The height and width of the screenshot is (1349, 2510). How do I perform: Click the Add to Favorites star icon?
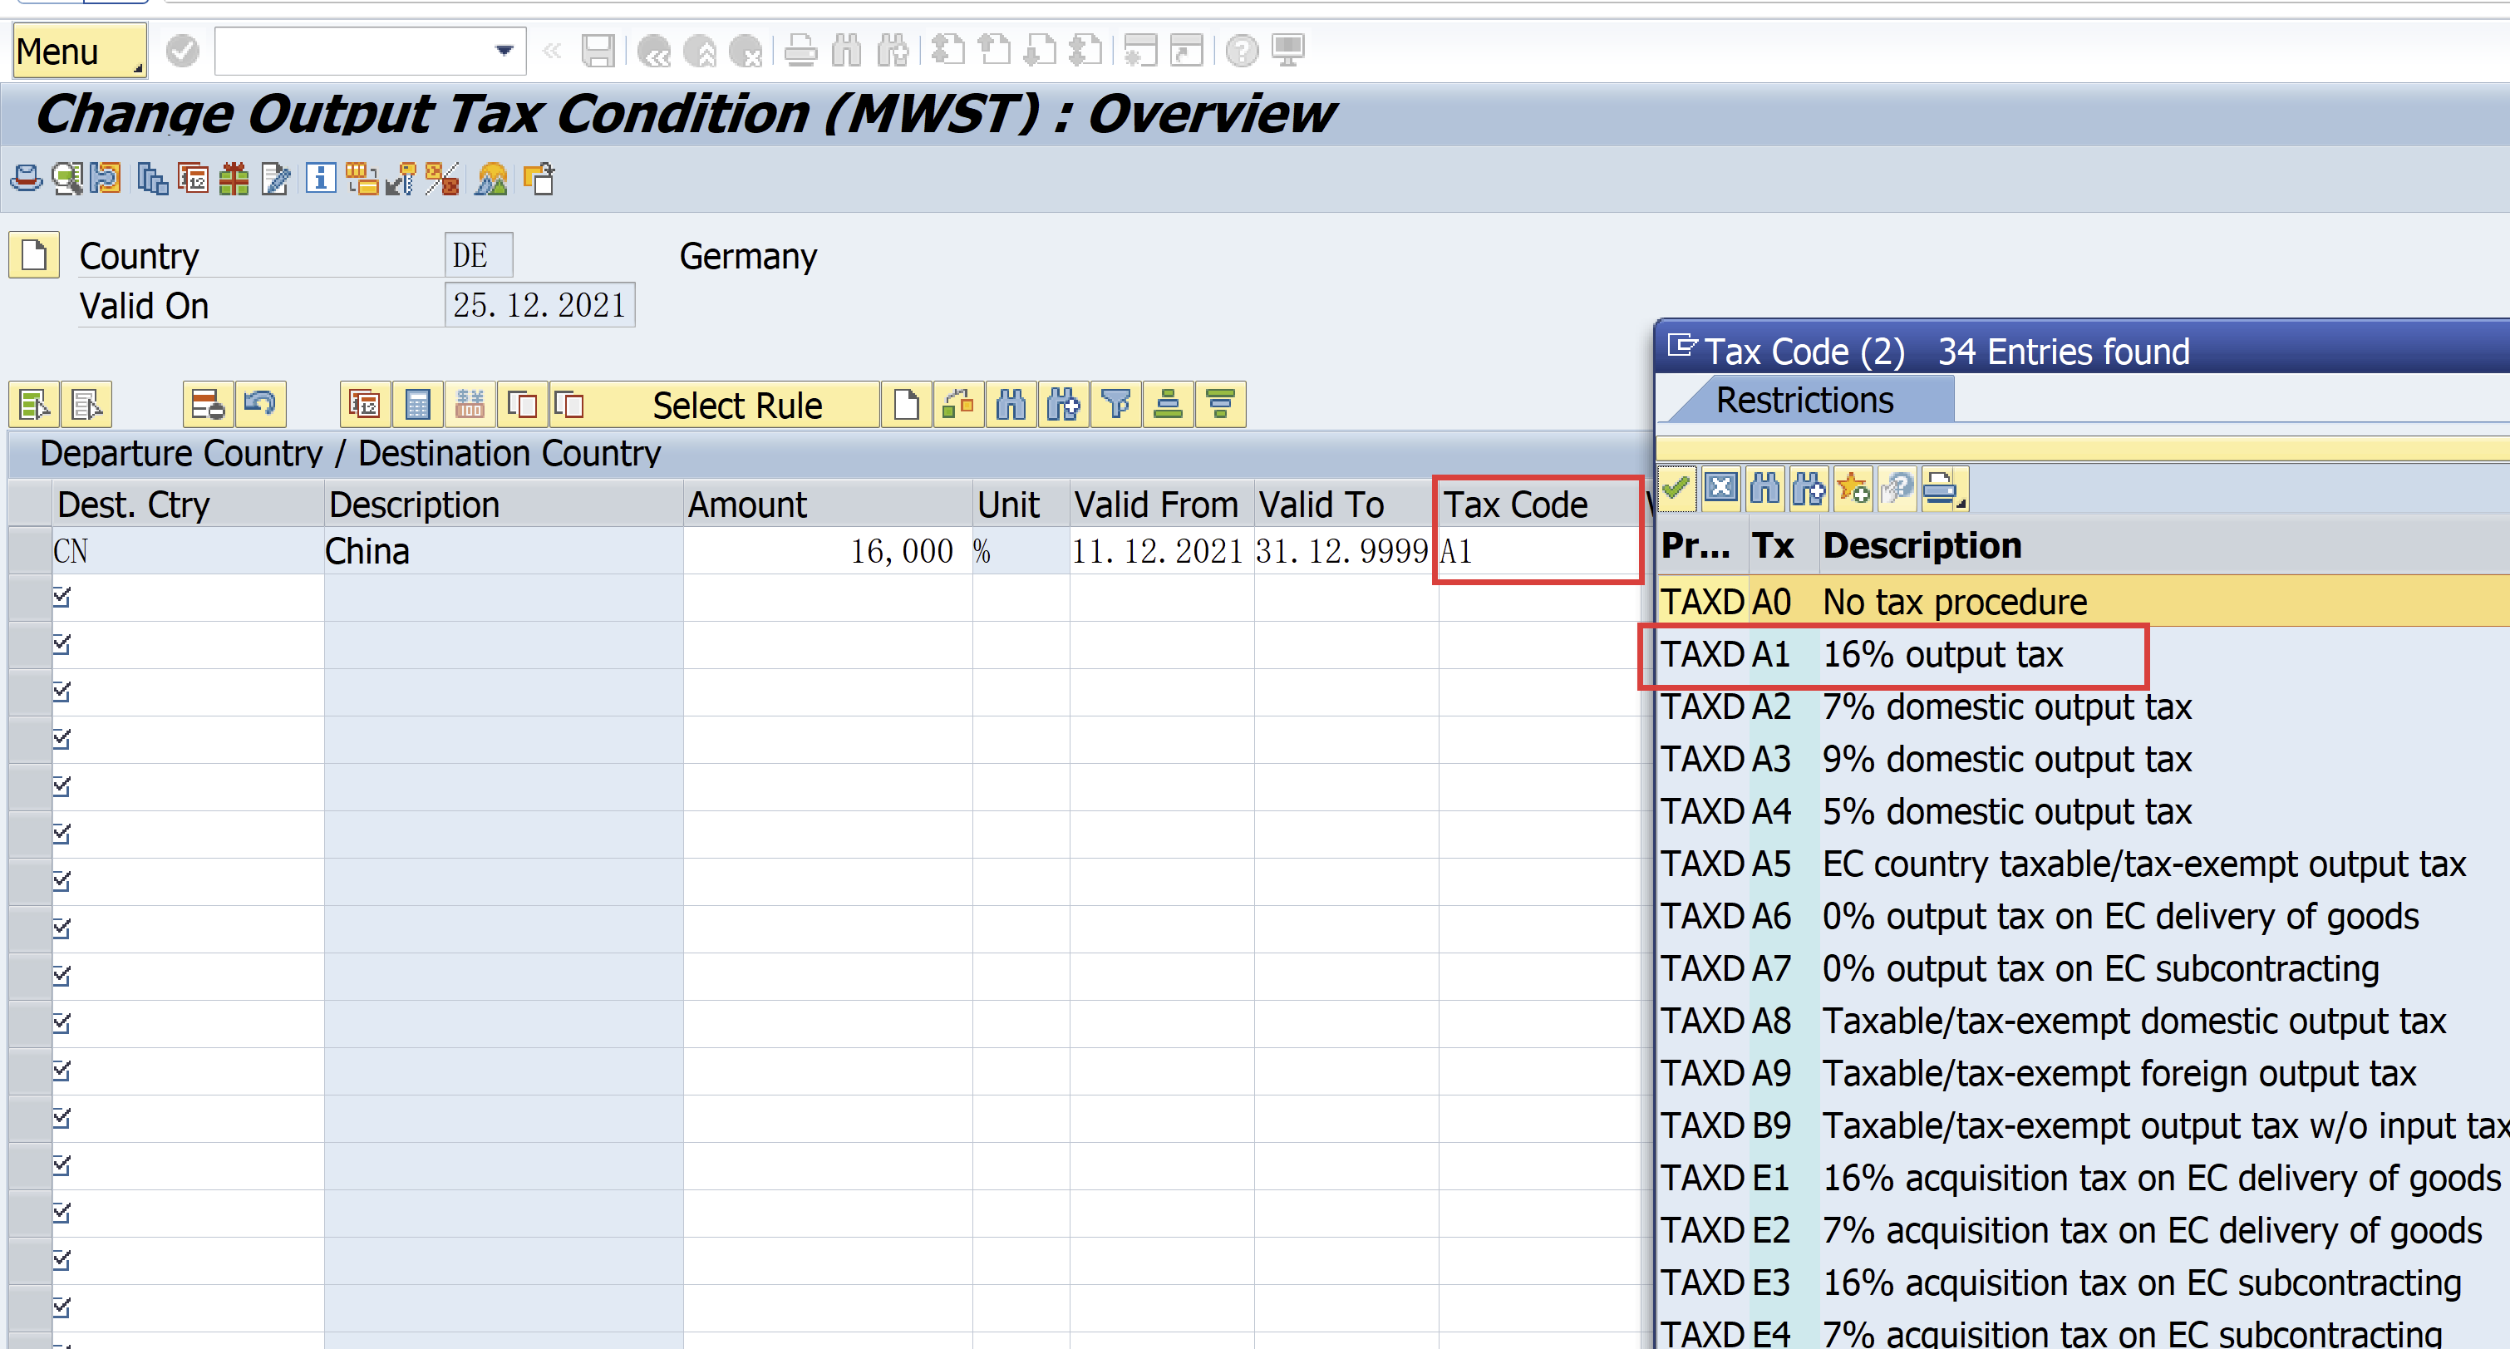pyautogui.click(x=1853, y=487)
